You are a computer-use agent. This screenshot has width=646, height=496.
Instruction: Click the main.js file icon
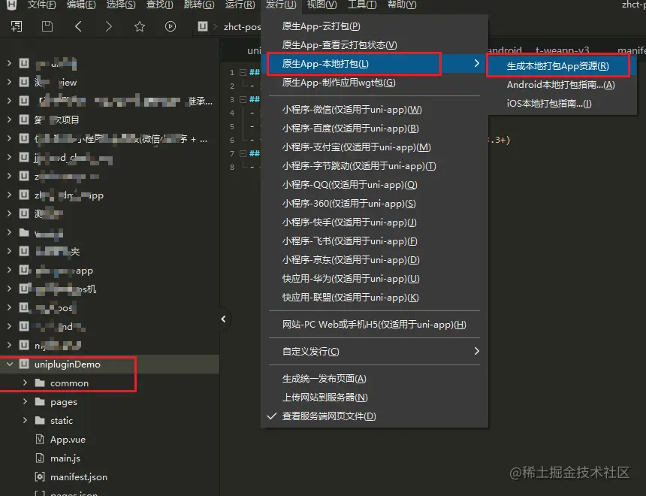tap(40, 458)
